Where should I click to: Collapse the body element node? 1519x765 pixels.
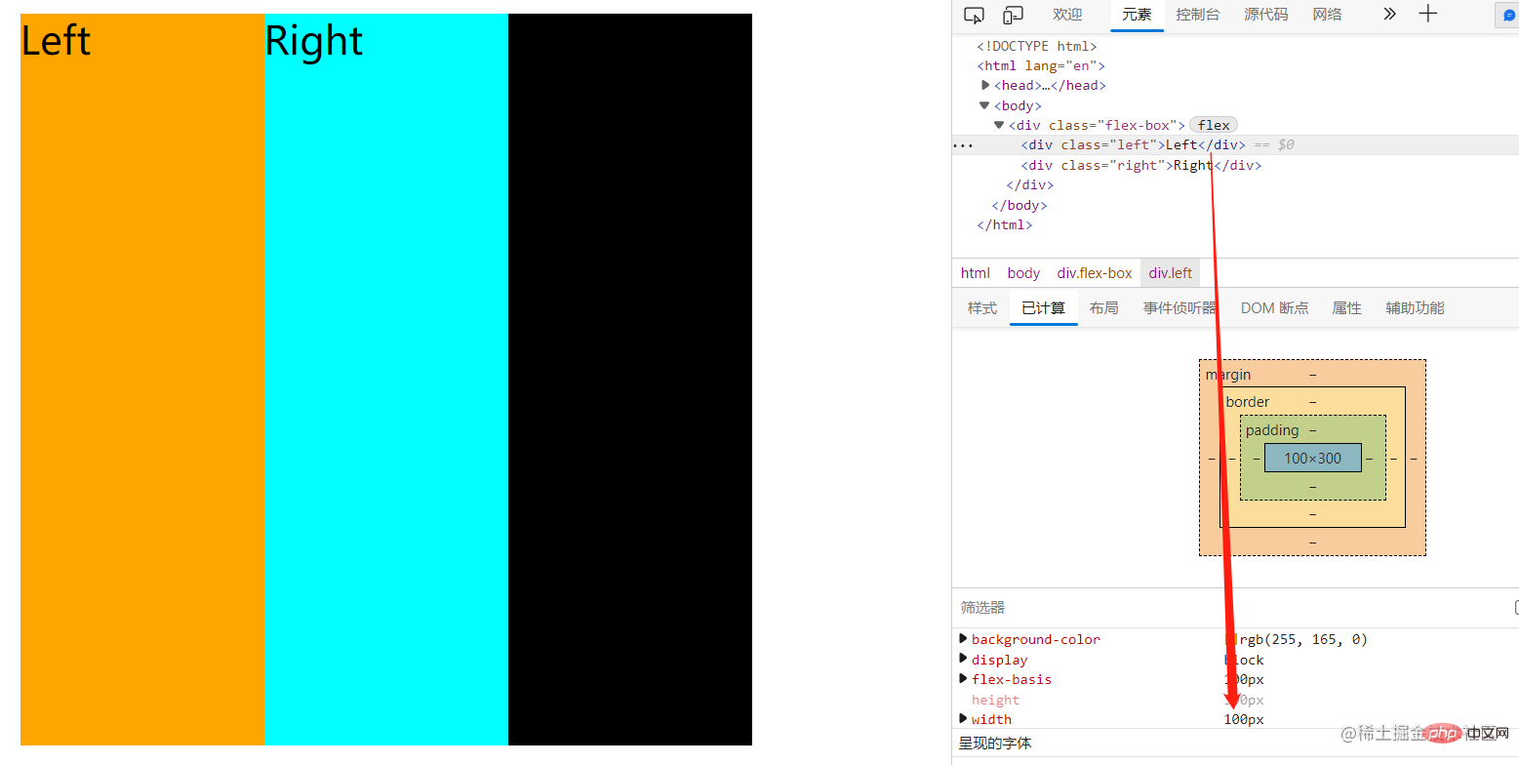pos(985,105)
